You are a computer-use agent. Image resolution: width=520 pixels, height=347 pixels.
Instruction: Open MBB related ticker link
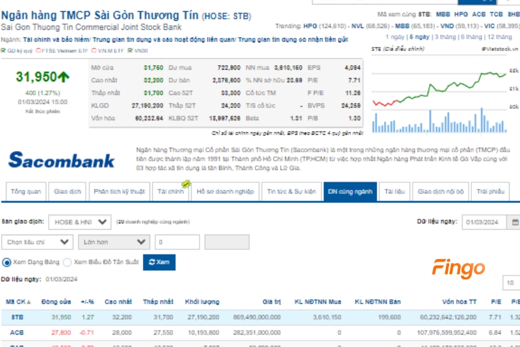point(443,14)
